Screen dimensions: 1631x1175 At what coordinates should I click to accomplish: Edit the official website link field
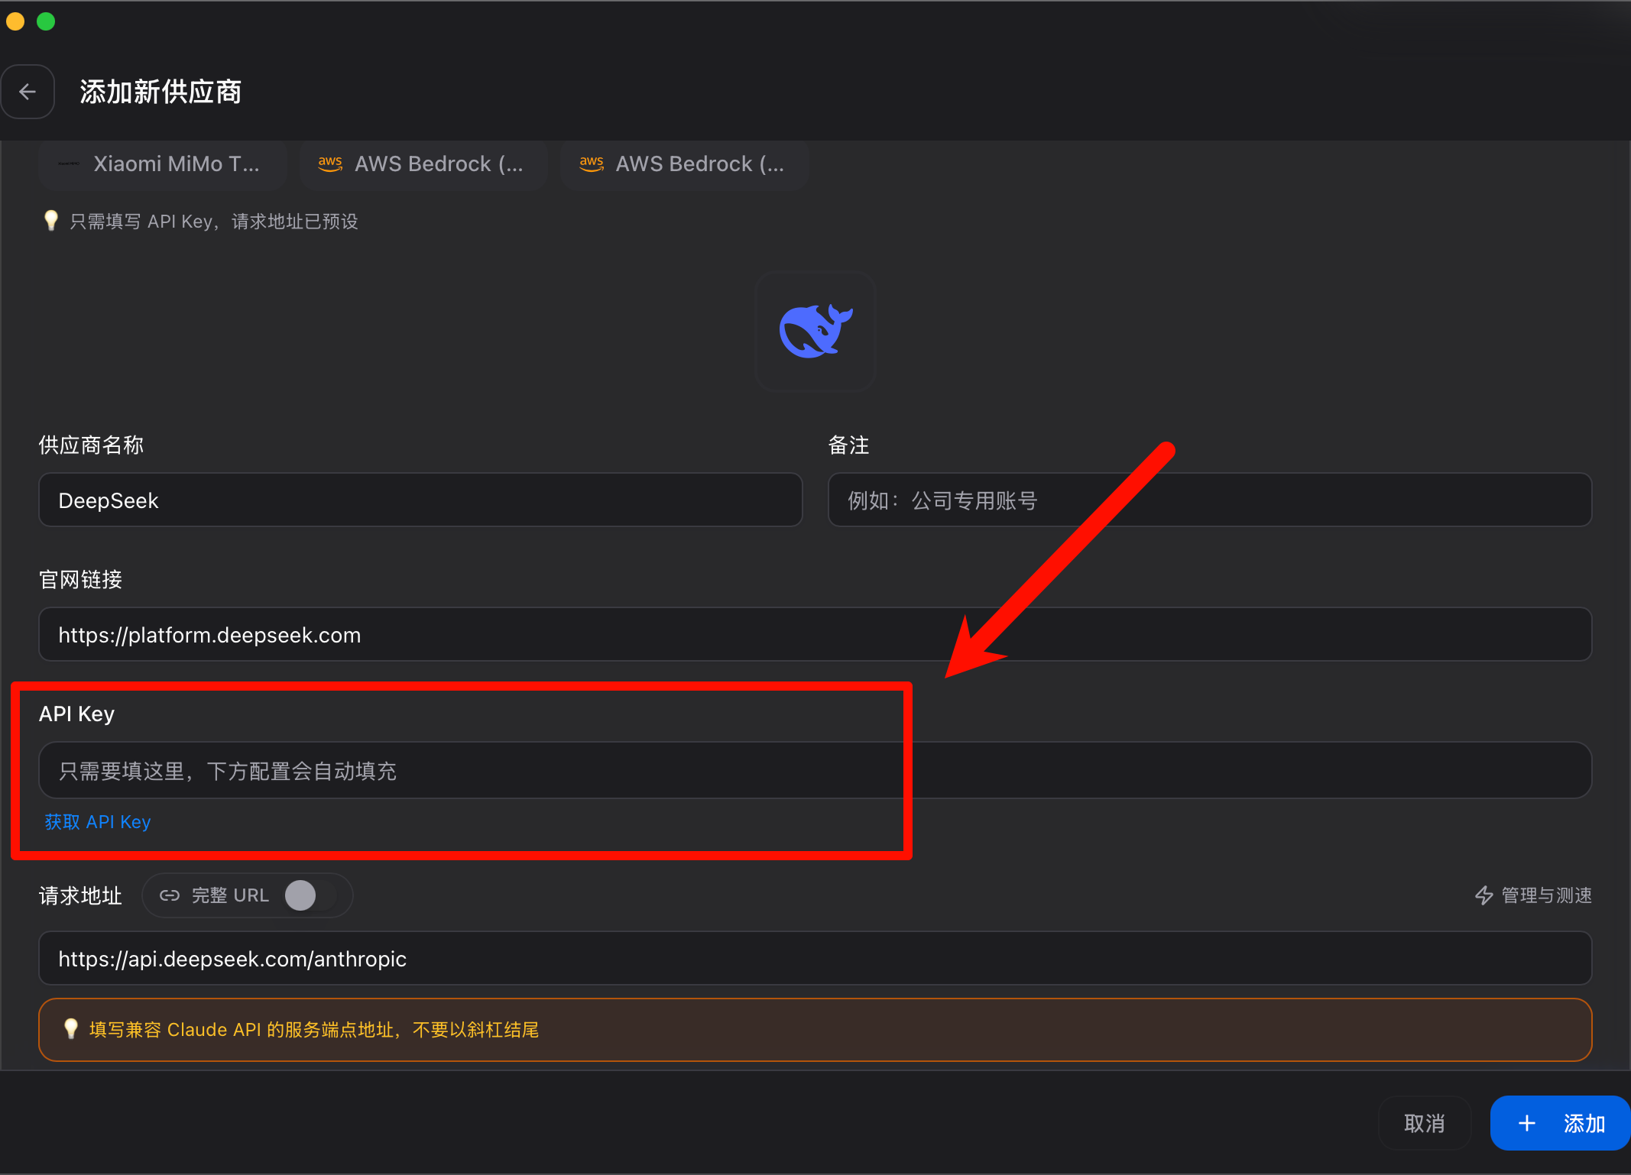pos(815,635)
